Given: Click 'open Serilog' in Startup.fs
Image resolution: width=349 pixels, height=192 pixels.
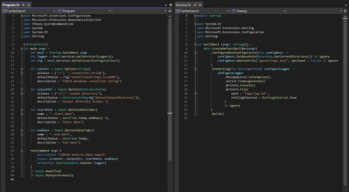Looking at the screenshot, I should click(207, 36).
